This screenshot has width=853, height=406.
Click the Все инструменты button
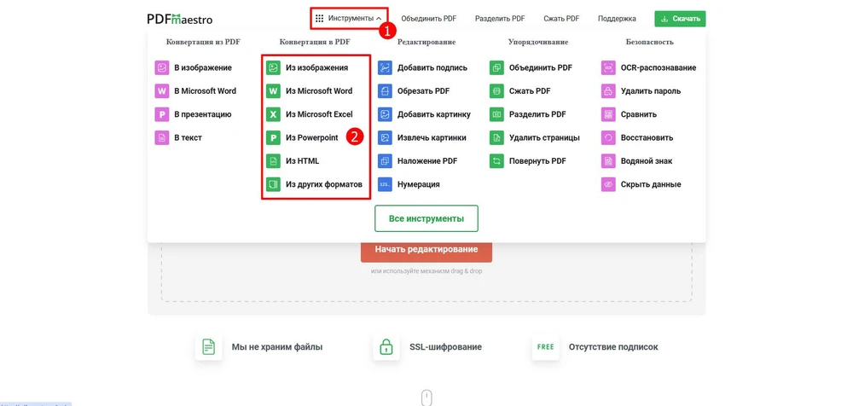click(426, 218)
